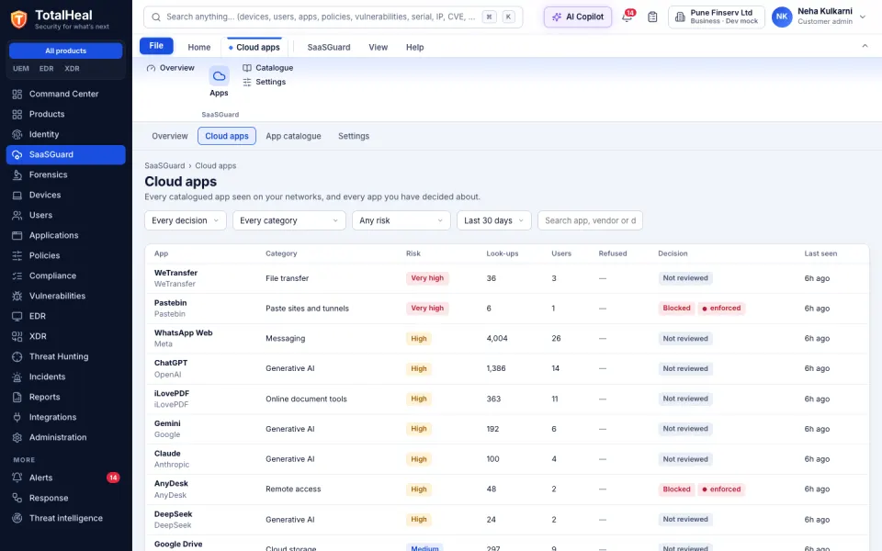
Task: Click the global search box
Action: click(333, 17)
